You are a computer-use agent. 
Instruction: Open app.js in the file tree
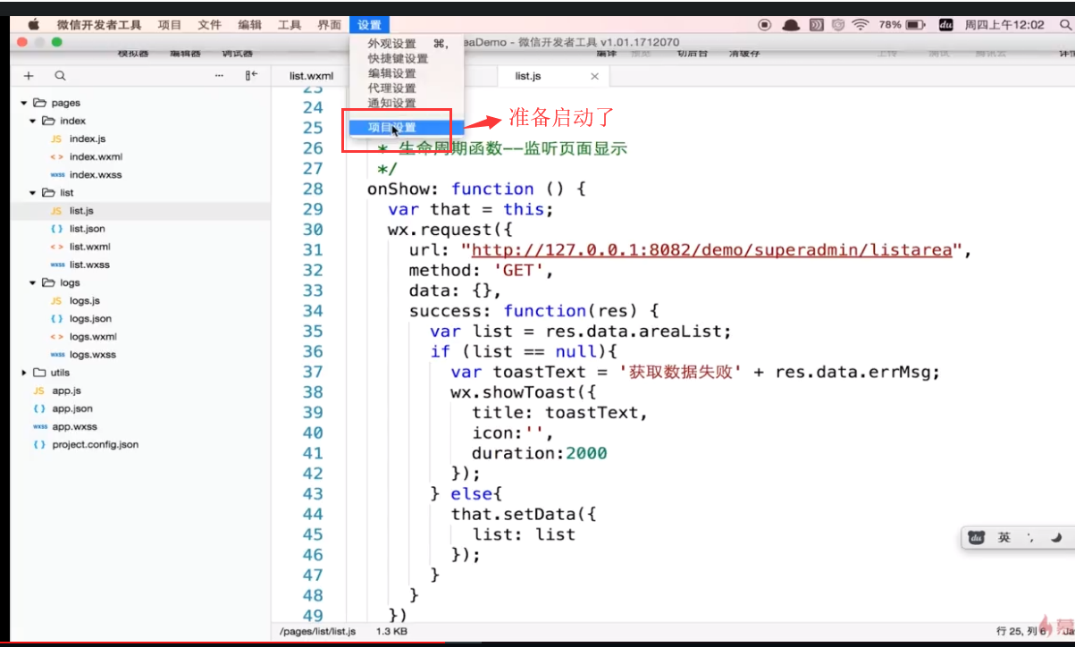[67, 391]
